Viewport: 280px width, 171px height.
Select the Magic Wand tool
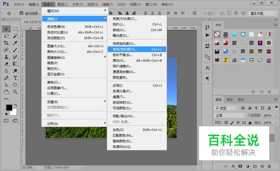click(15, 36)
